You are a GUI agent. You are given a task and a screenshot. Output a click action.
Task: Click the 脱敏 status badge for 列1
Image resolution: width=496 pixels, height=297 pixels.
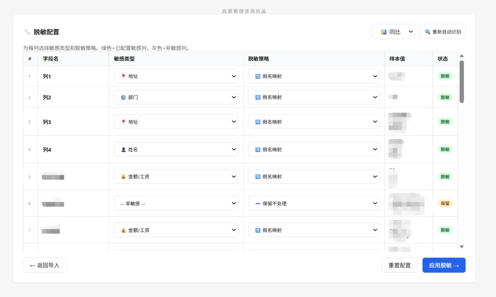(x=445, y=76)
